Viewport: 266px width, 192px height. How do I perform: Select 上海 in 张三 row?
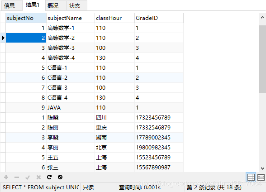click(114, 168)
